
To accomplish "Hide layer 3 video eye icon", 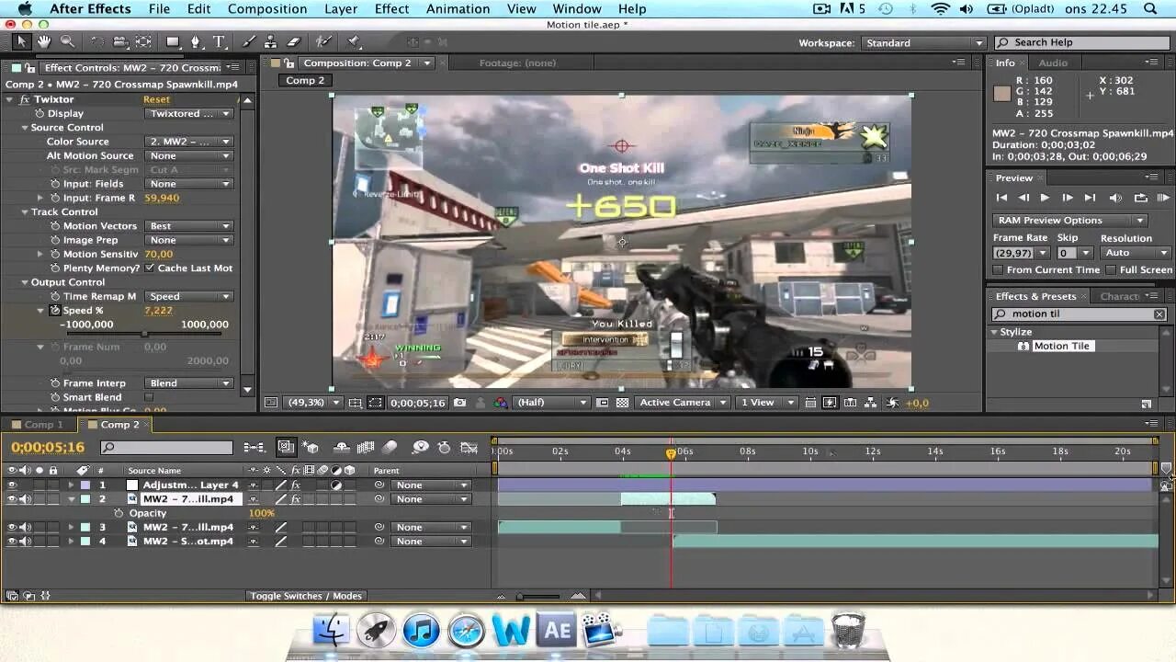I will pos(12,528).
